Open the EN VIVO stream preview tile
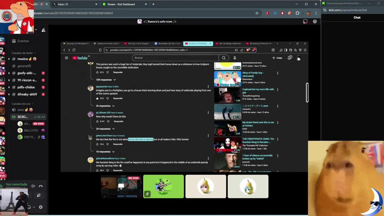 point(121,186)
